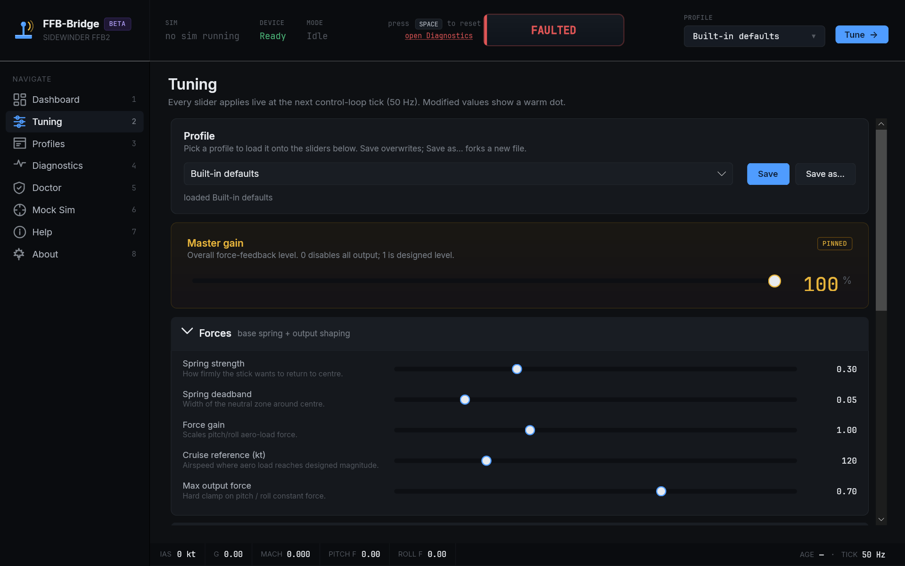Collapse the Forces section chevron
Image resolution: width=905 pixels, height=566 pixels.
click(187, 332)
